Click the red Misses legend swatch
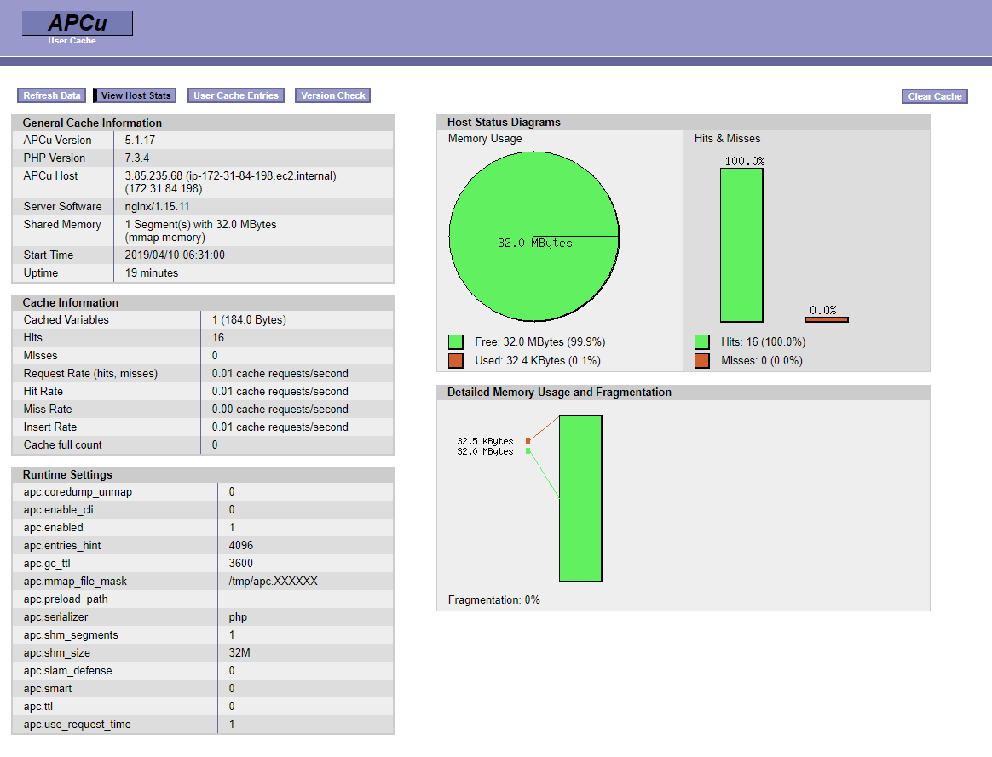992x757 pixels. (702, 360)
